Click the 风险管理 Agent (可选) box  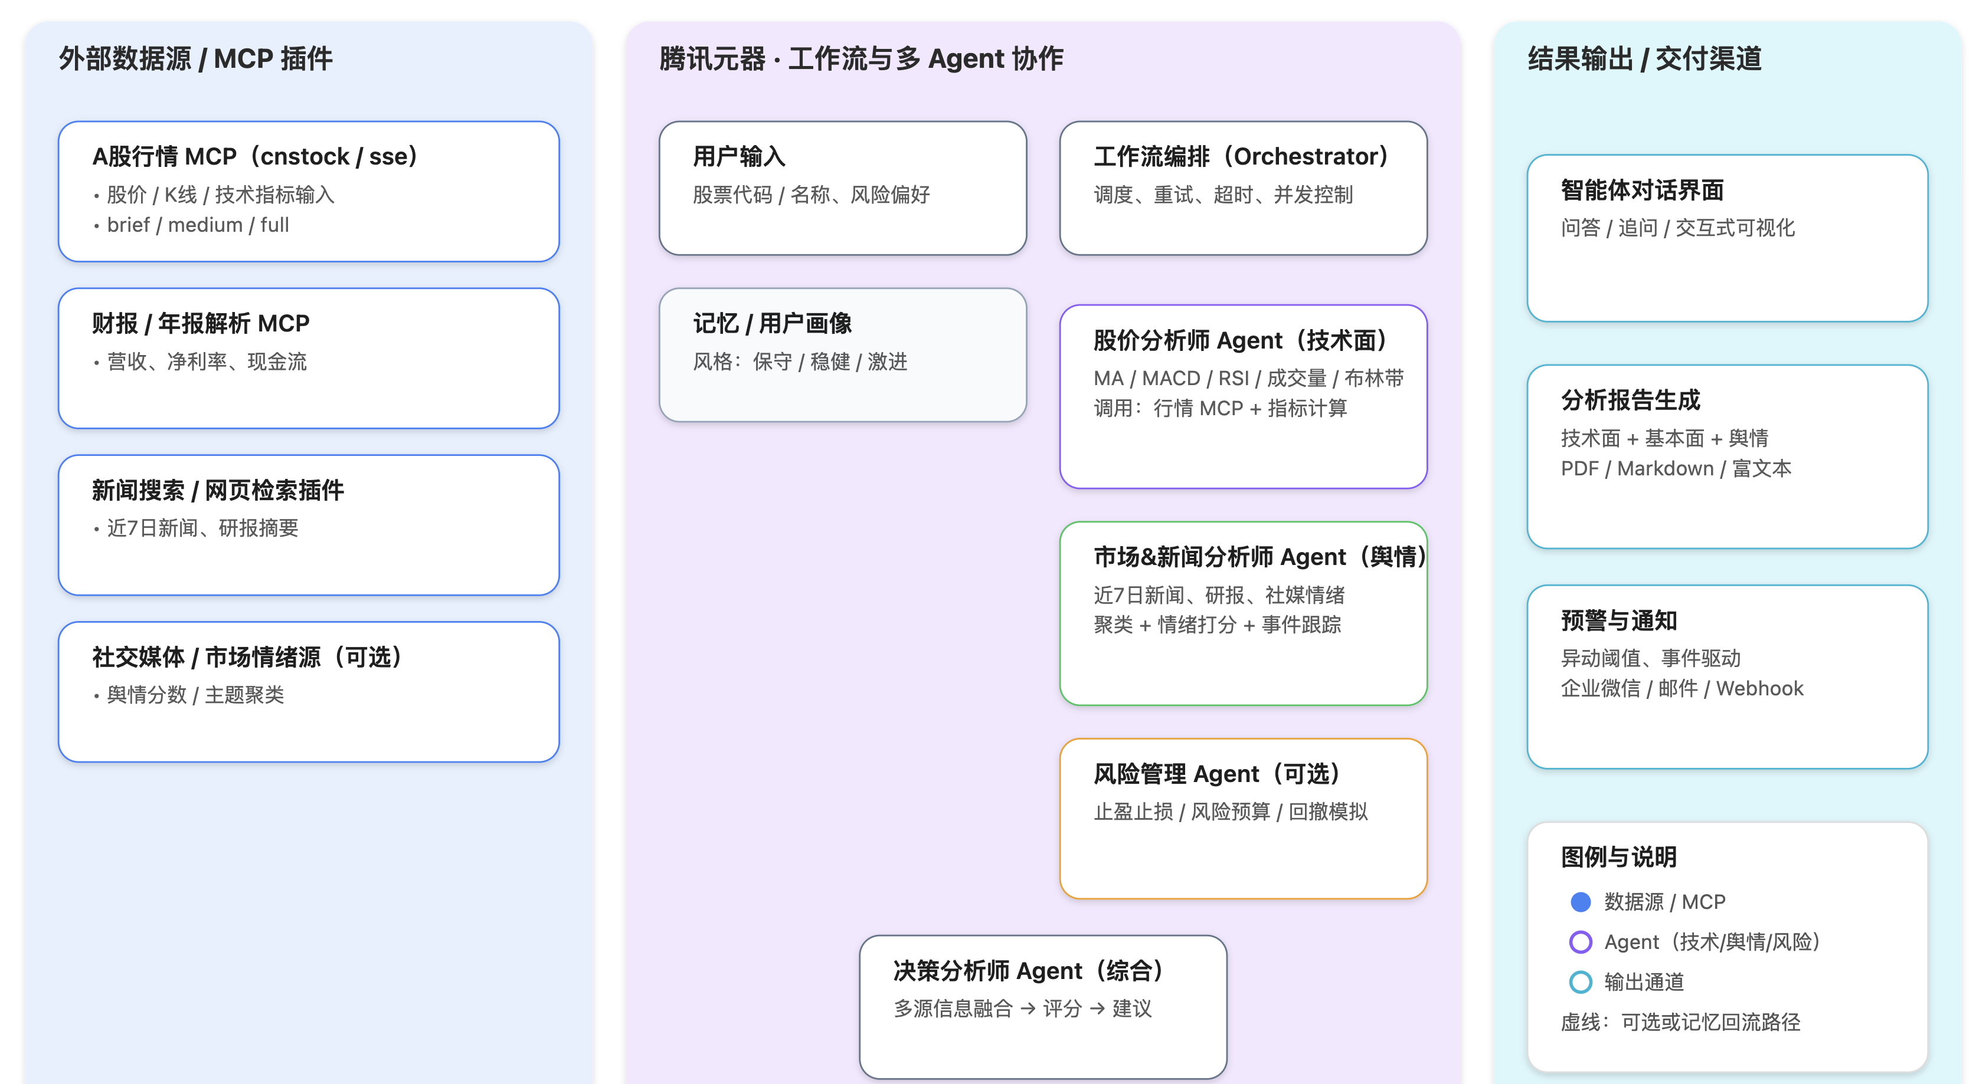click(1242, 818)
